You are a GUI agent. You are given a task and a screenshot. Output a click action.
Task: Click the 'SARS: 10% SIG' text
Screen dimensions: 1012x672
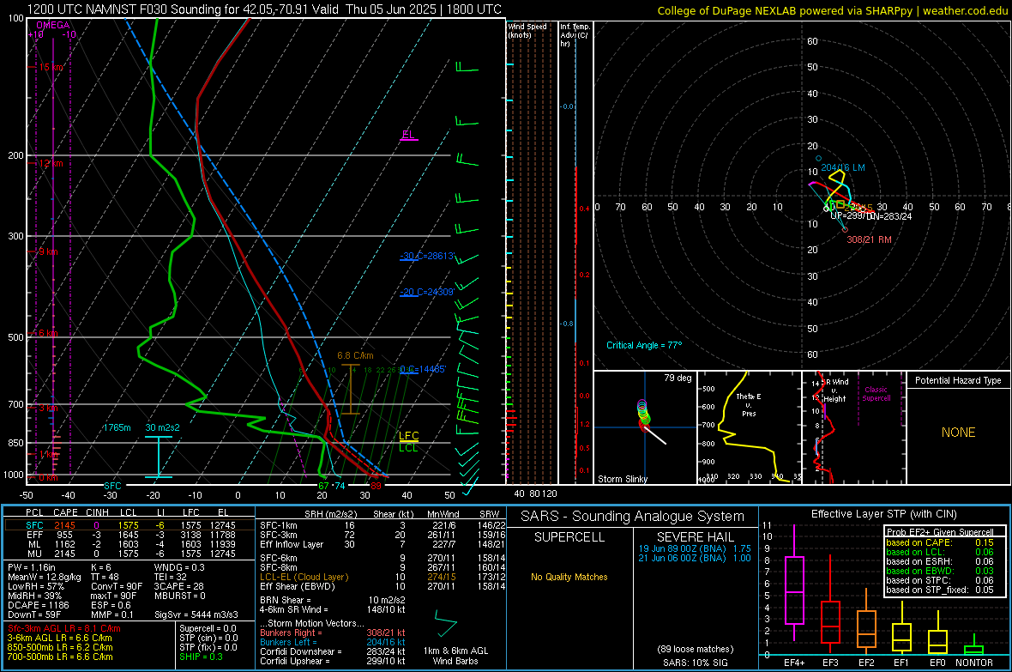(x=695, y=663)
